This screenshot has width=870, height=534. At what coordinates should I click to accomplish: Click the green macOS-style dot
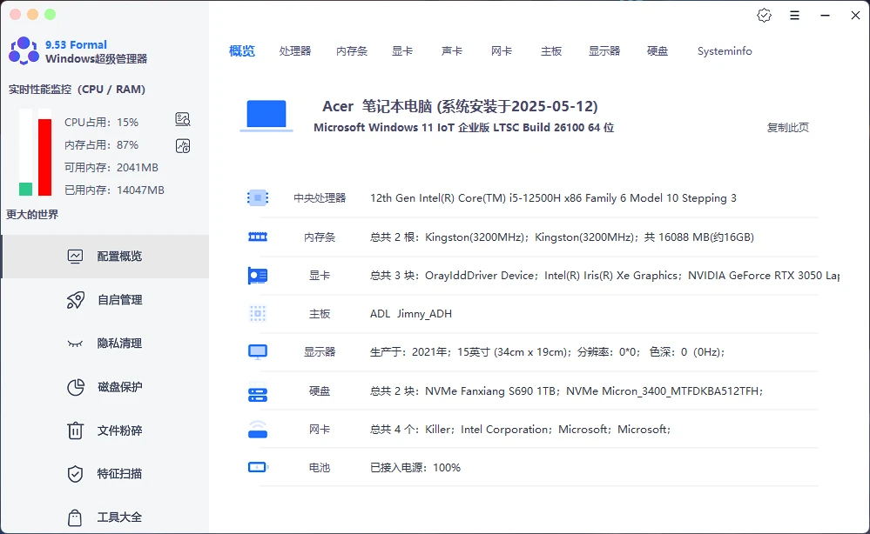point(50,15)
